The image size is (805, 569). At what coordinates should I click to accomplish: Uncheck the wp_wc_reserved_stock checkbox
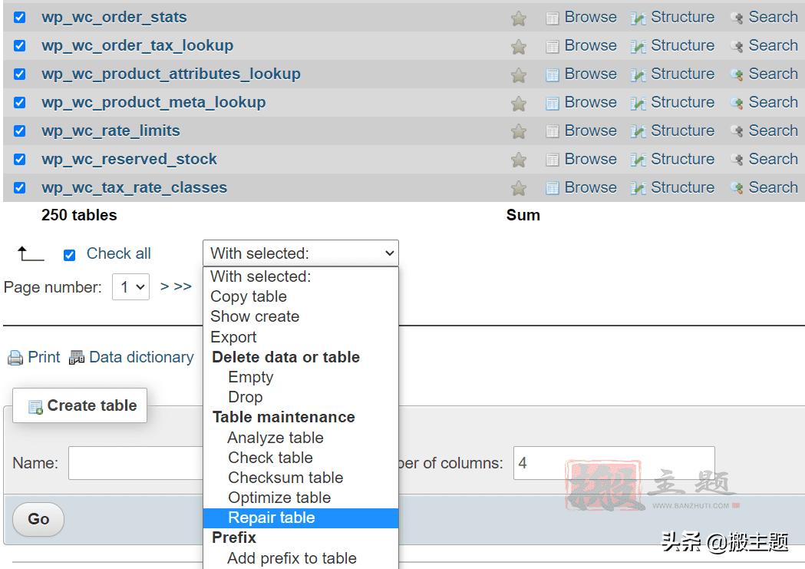click(x=20, y=160)
